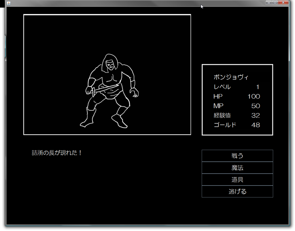Screen dimensions: 295x231
Task: Click the 経験値 value 32
Action: (256, 115)
